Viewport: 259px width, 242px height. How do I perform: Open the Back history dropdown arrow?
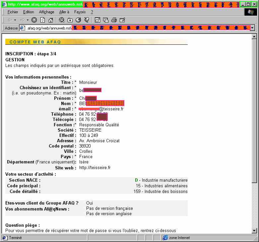tap(15, 20)
